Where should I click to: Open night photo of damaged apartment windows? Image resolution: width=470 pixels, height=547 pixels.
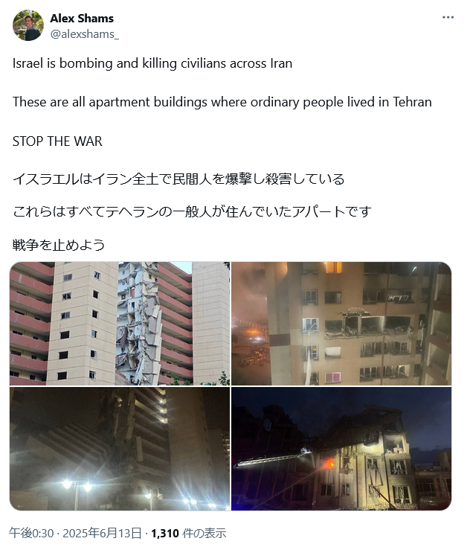click(x=341, y=324)
